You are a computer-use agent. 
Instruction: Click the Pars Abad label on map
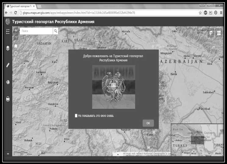(204, 109)
